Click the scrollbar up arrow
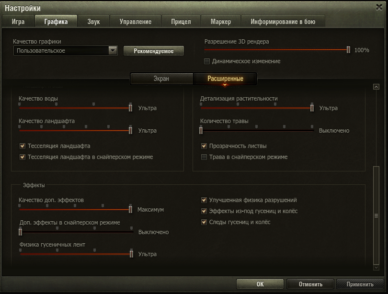 [376, 87]
